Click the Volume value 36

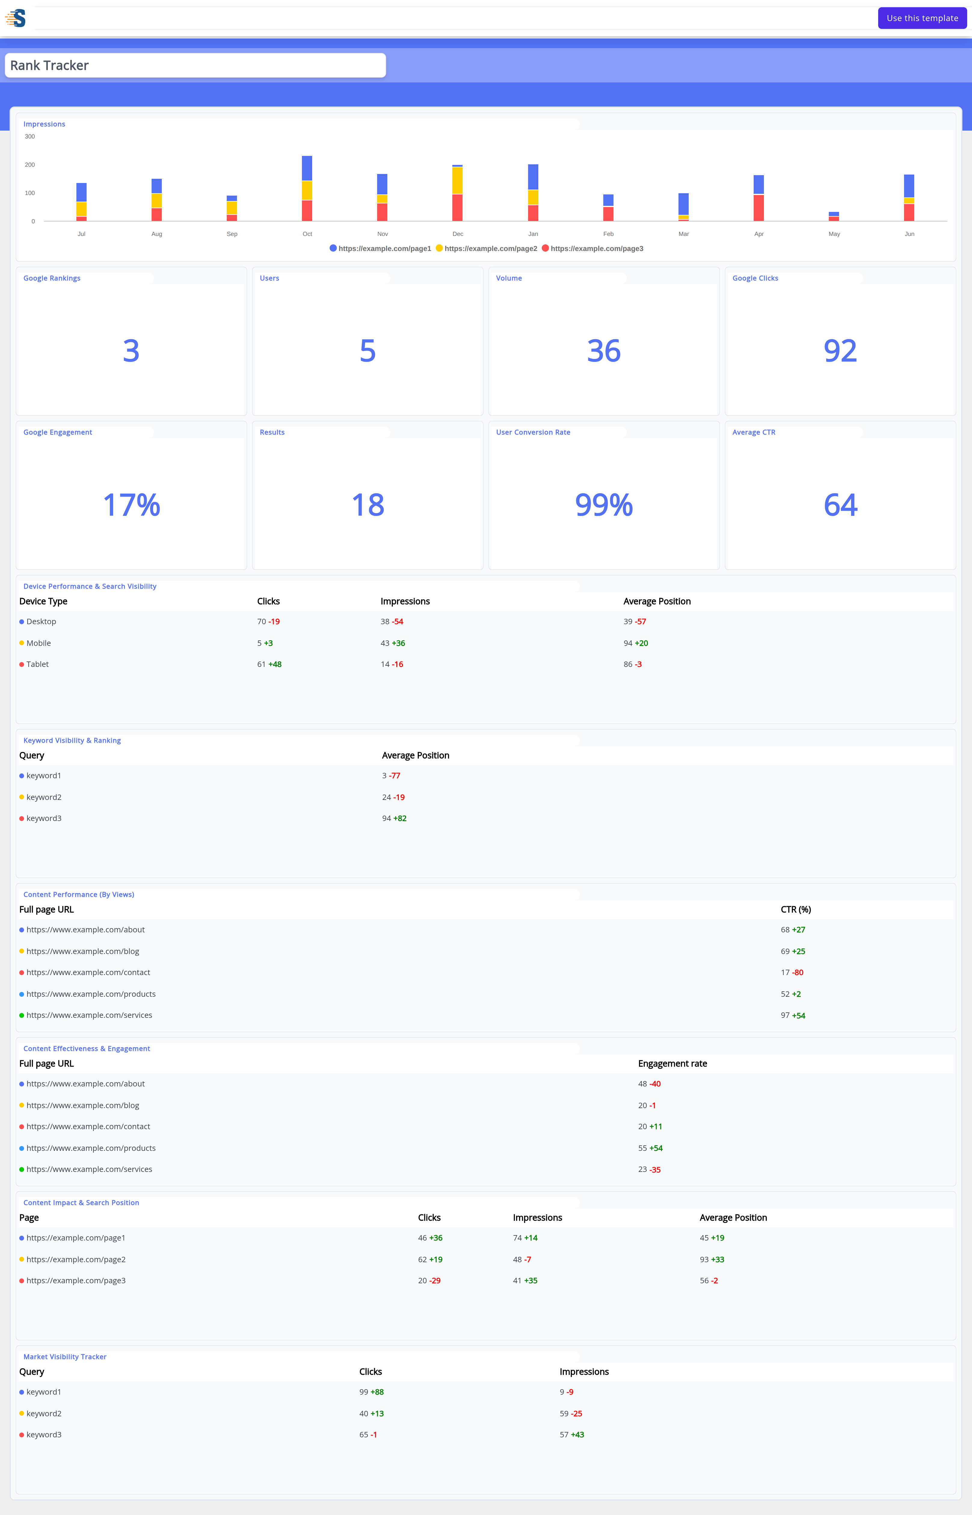point(604,351)
